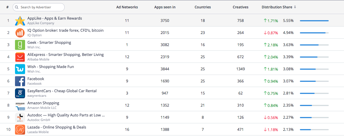This screenshot has height=136, width=344.
Task: Click the sort arrow beside Distribution Share
Action: (x=295, y=7)
